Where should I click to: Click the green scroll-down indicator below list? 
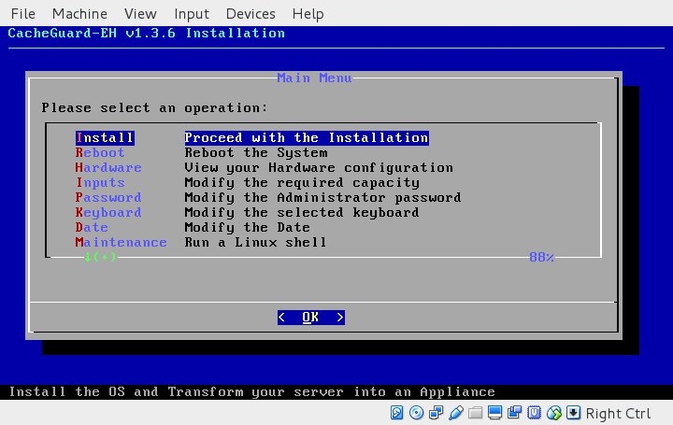click(x=99, y=257)
